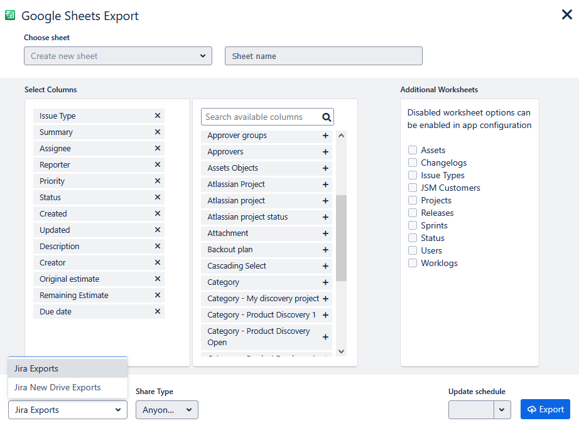This screenshot has width=579, height=433.
Task: Enable the Changelogs worksheet checkbox
Action: (413, 163)
